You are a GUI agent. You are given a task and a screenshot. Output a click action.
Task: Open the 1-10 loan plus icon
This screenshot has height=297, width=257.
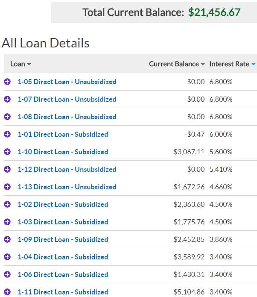(x=7, y=152)
